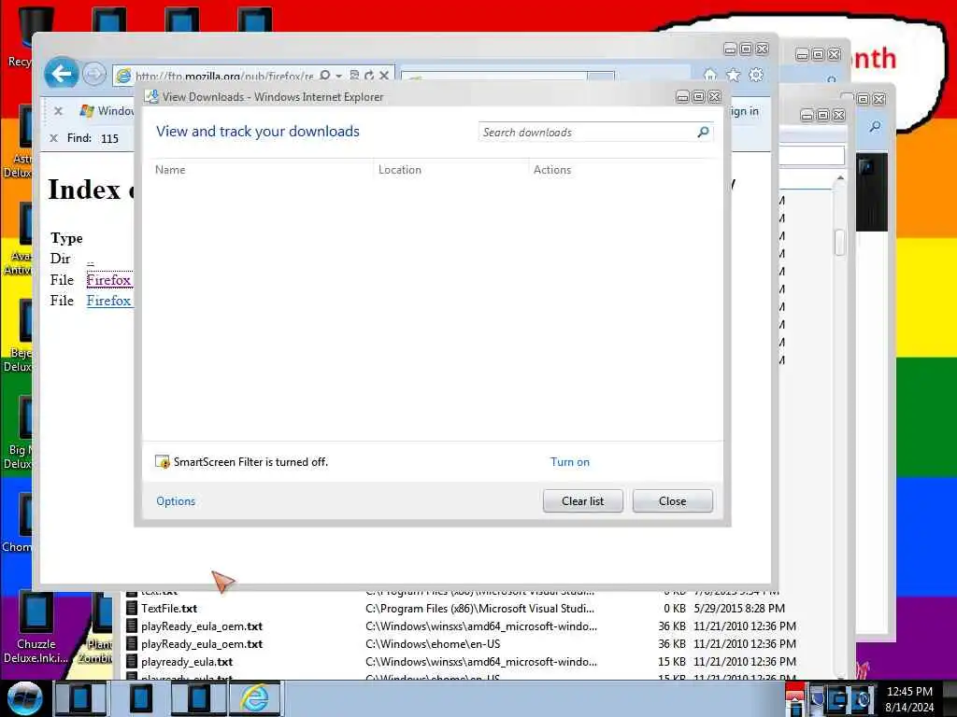
Task: Open the Windows Start orb
Action: click(x=24, y=698)
